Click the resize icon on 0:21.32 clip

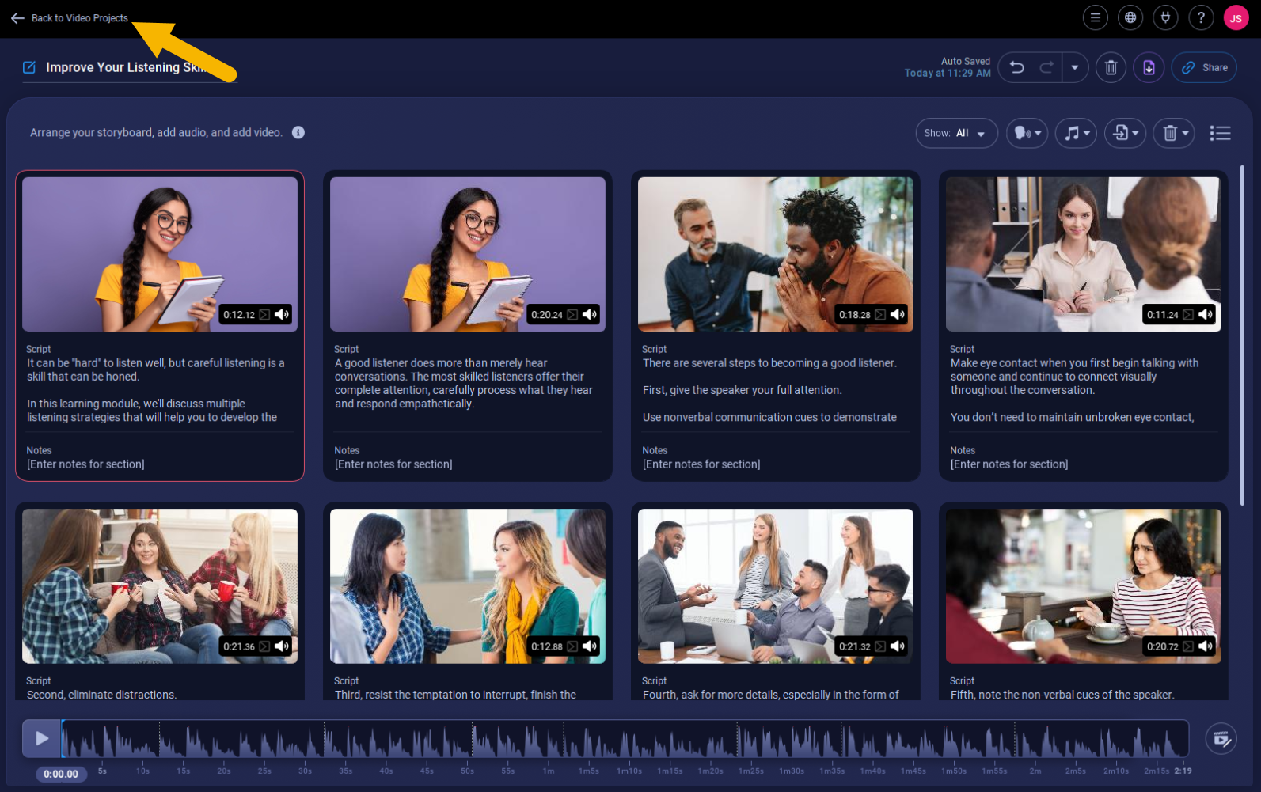(880, 646)
